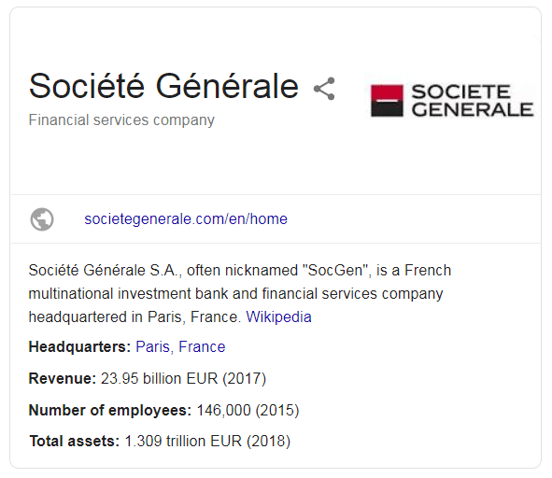Click the Financial services company subtitle
Image resolution: width=552 pixels, height=478 pixels.
(121, 120)
